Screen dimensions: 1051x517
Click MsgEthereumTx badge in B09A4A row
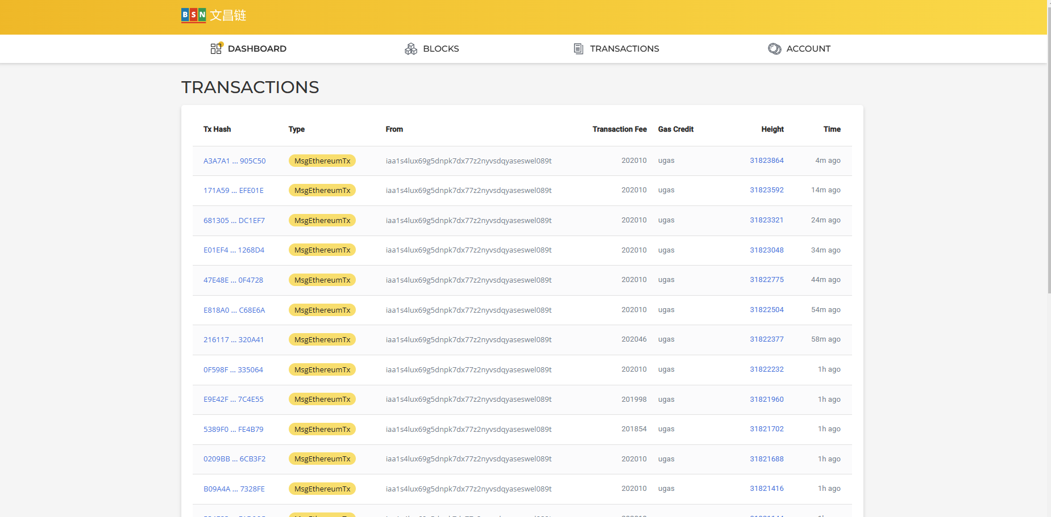322,489
